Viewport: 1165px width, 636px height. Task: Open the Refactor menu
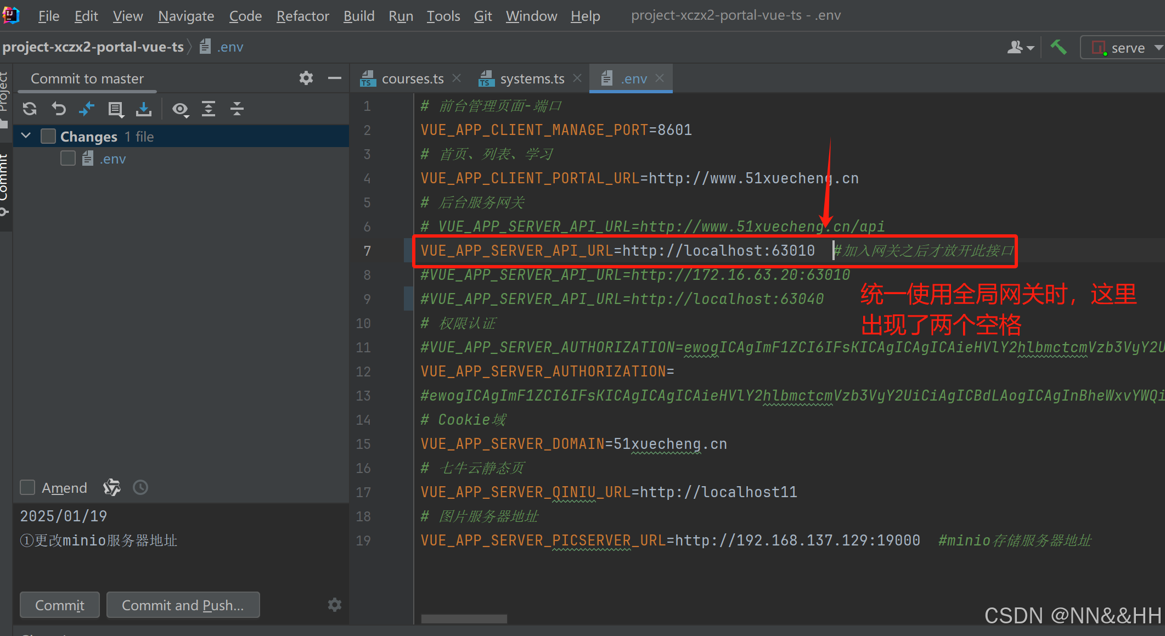click(302, 16)
